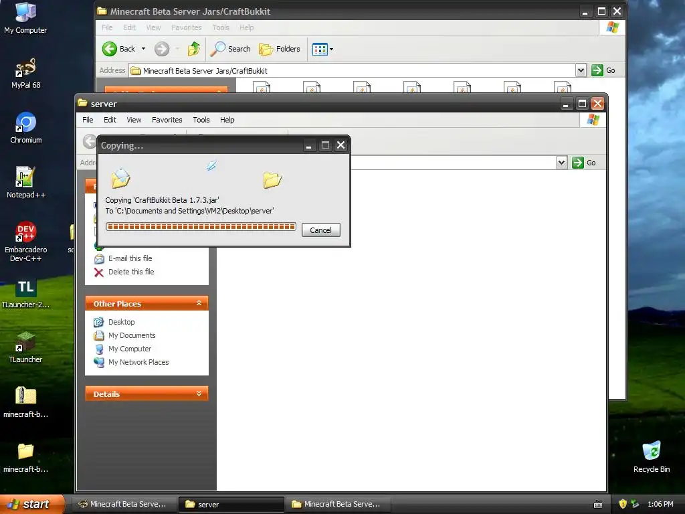Click security shield tray icon

pyautogui.click(x=623, y=504)
